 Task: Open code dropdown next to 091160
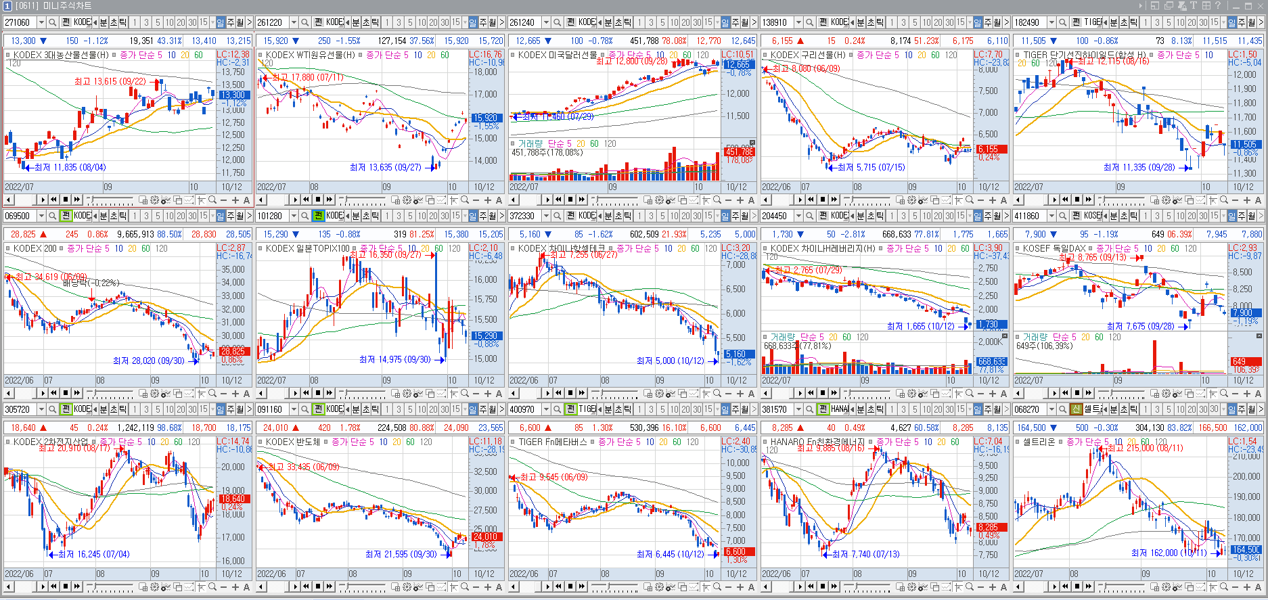[294, 409]
